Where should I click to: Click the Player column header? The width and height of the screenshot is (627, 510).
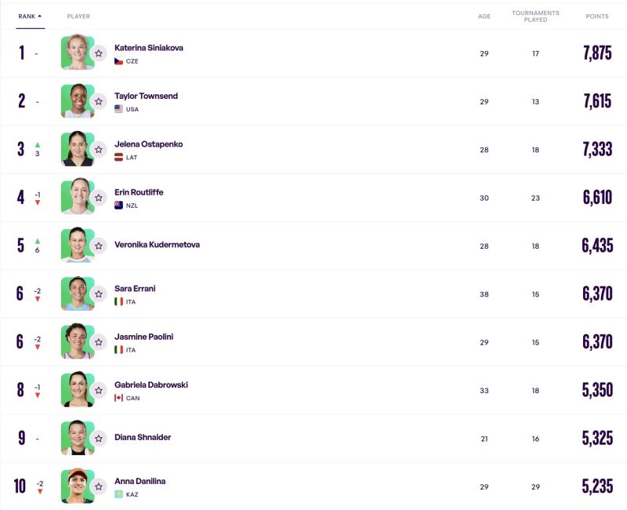(x=78, y=16)
